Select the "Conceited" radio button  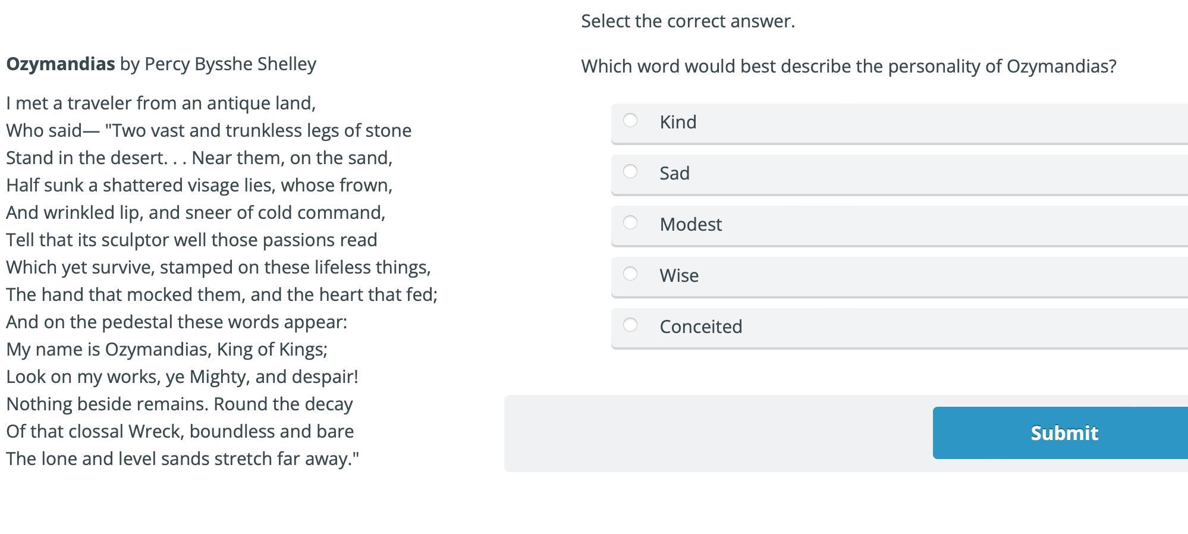630,325
